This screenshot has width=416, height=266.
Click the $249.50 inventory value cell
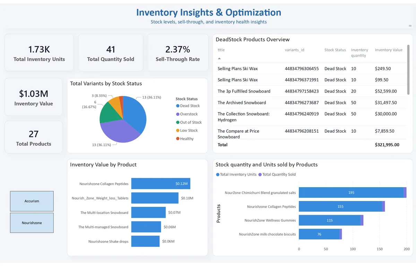click(383, 68)
